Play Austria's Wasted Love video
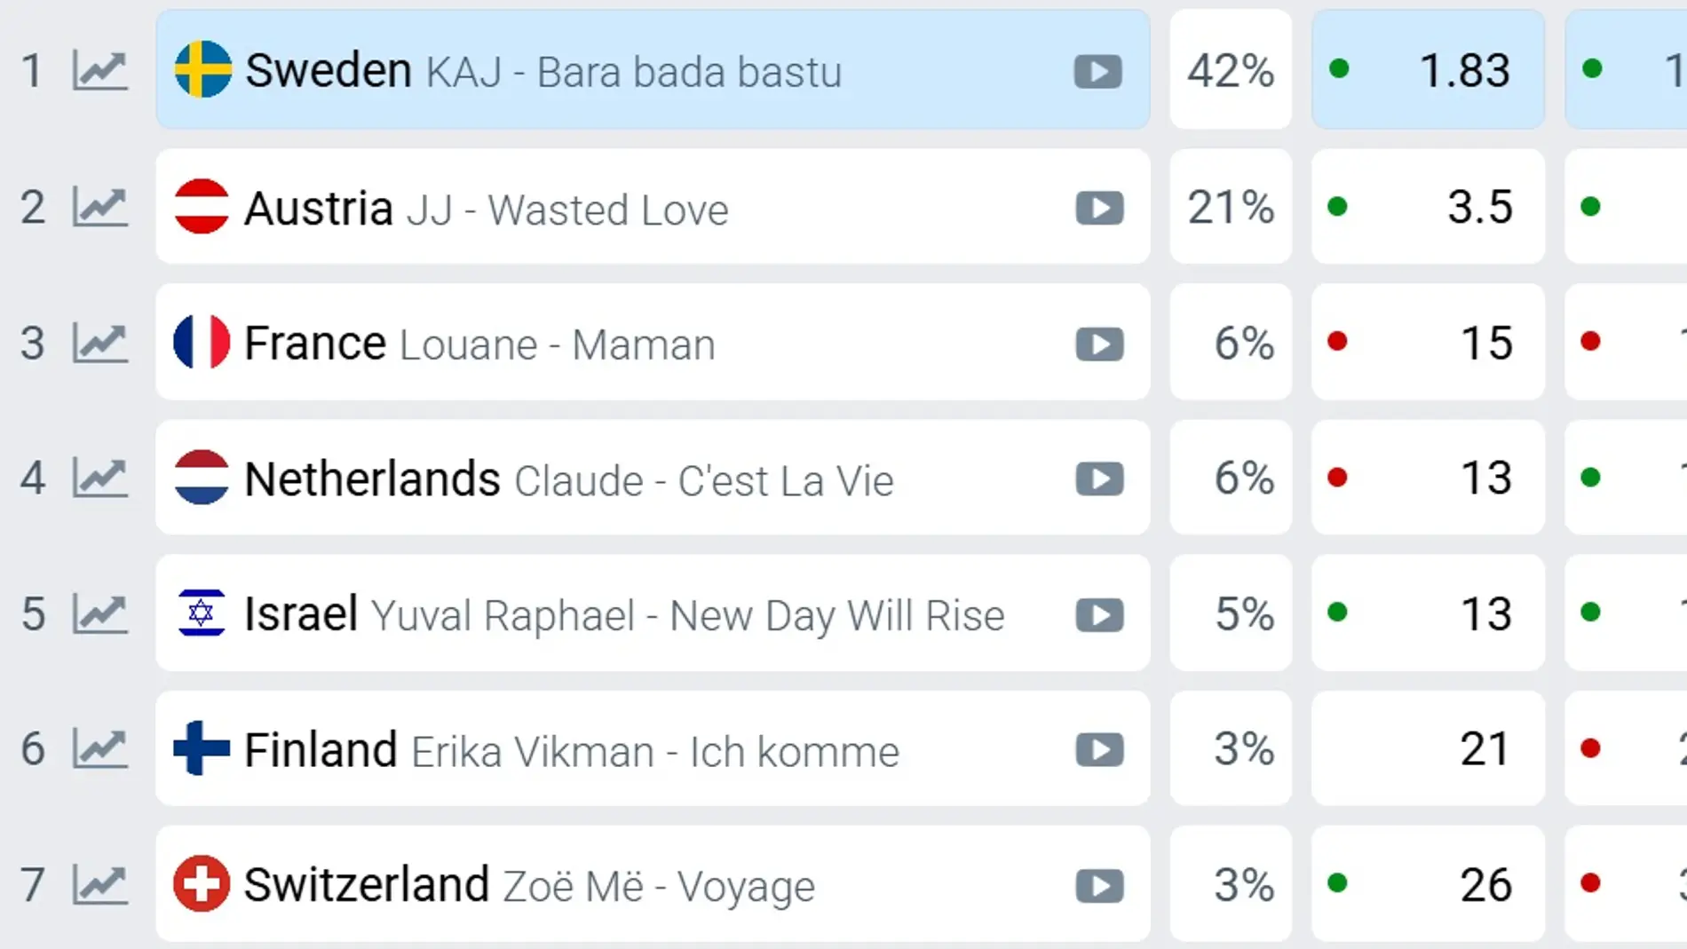The height and width of the screenshot is (949, 1687). click(1099, 209)
